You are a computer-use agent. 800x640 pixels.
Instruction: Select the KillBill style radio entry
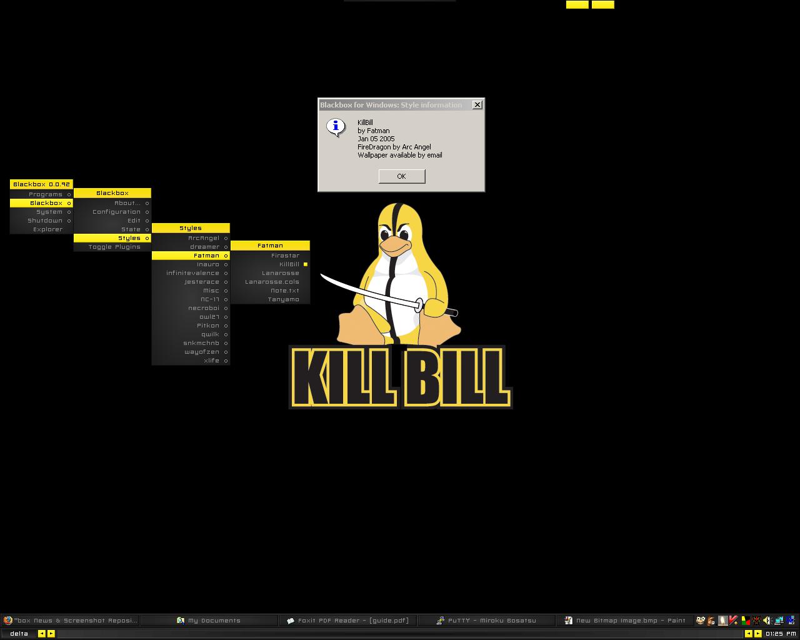click(289, 264)
